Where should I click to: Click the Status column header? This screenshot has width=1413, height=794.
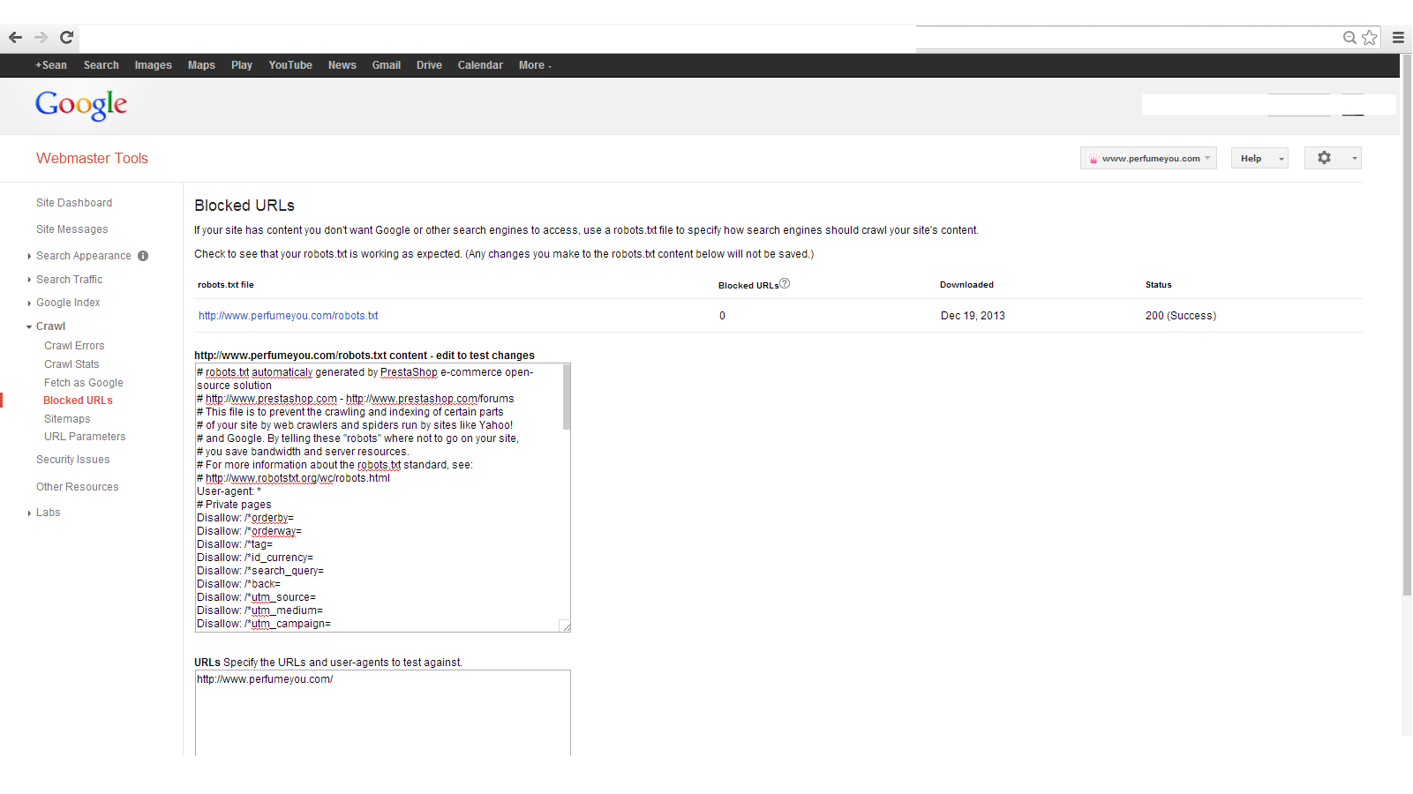click(1158, 285)
